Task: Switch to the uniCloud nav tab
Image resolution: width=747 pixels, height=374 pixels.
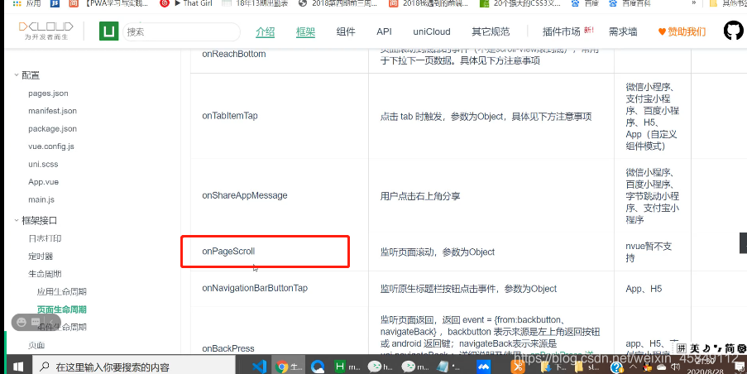Action: tap(432, 32)
